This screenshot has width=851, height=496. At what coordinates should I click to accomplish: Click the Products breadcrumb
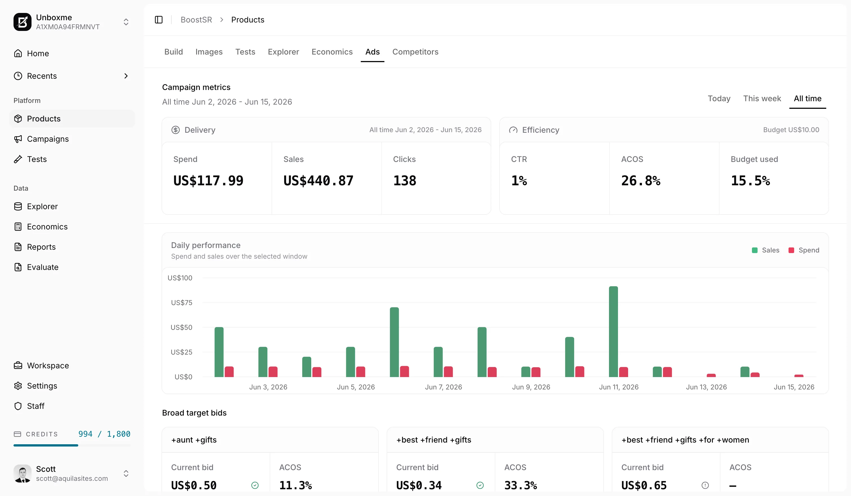248,20
